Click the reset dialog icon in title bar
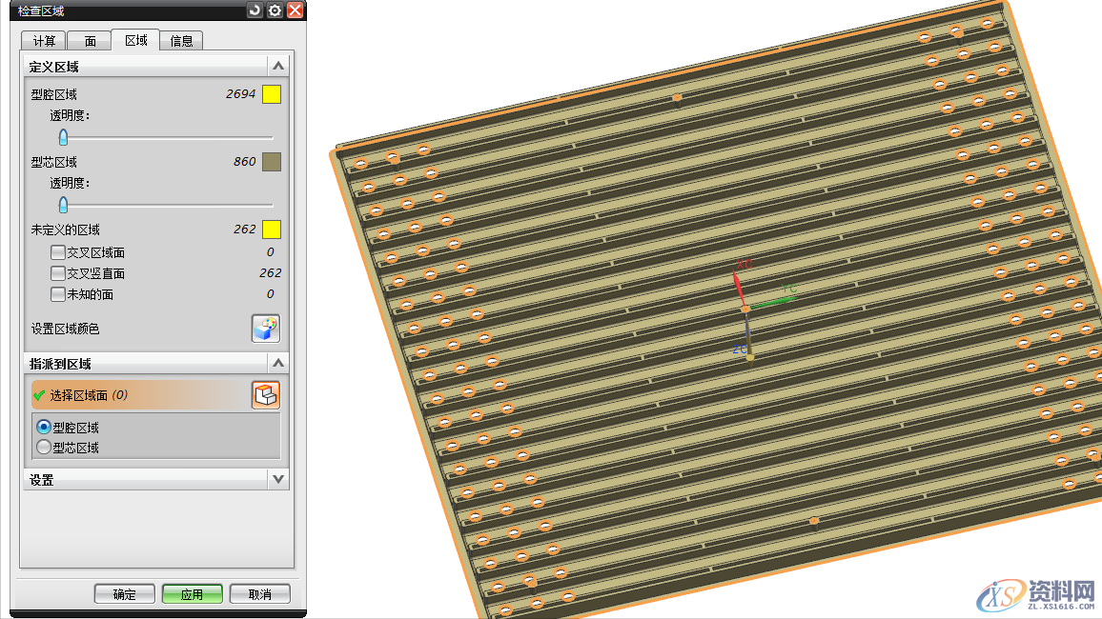 [255, 10]
